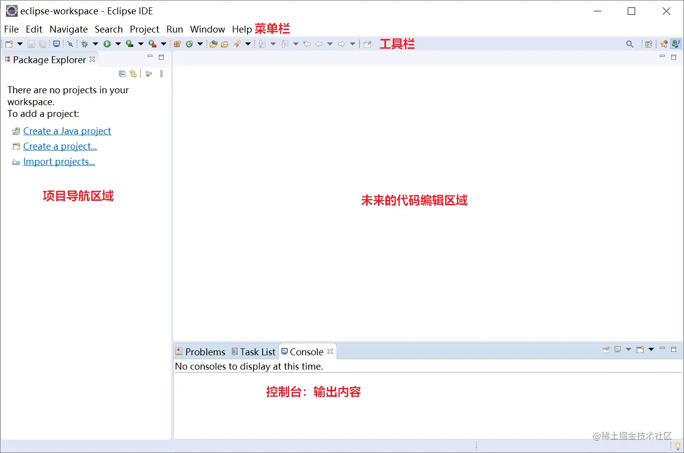Image resolution: width=684 pixels, height=453 pixels.
Task: Toggle the Pin Console icon
Action: 606,349
